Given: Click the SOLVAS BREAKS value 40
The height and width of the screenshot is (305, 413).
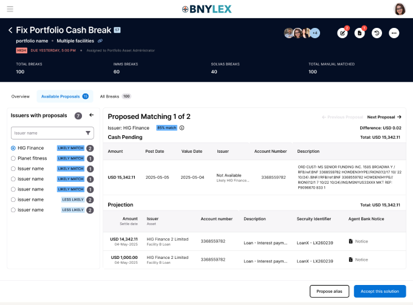Looking at the screenshot, I should click(x=214, y=72).
